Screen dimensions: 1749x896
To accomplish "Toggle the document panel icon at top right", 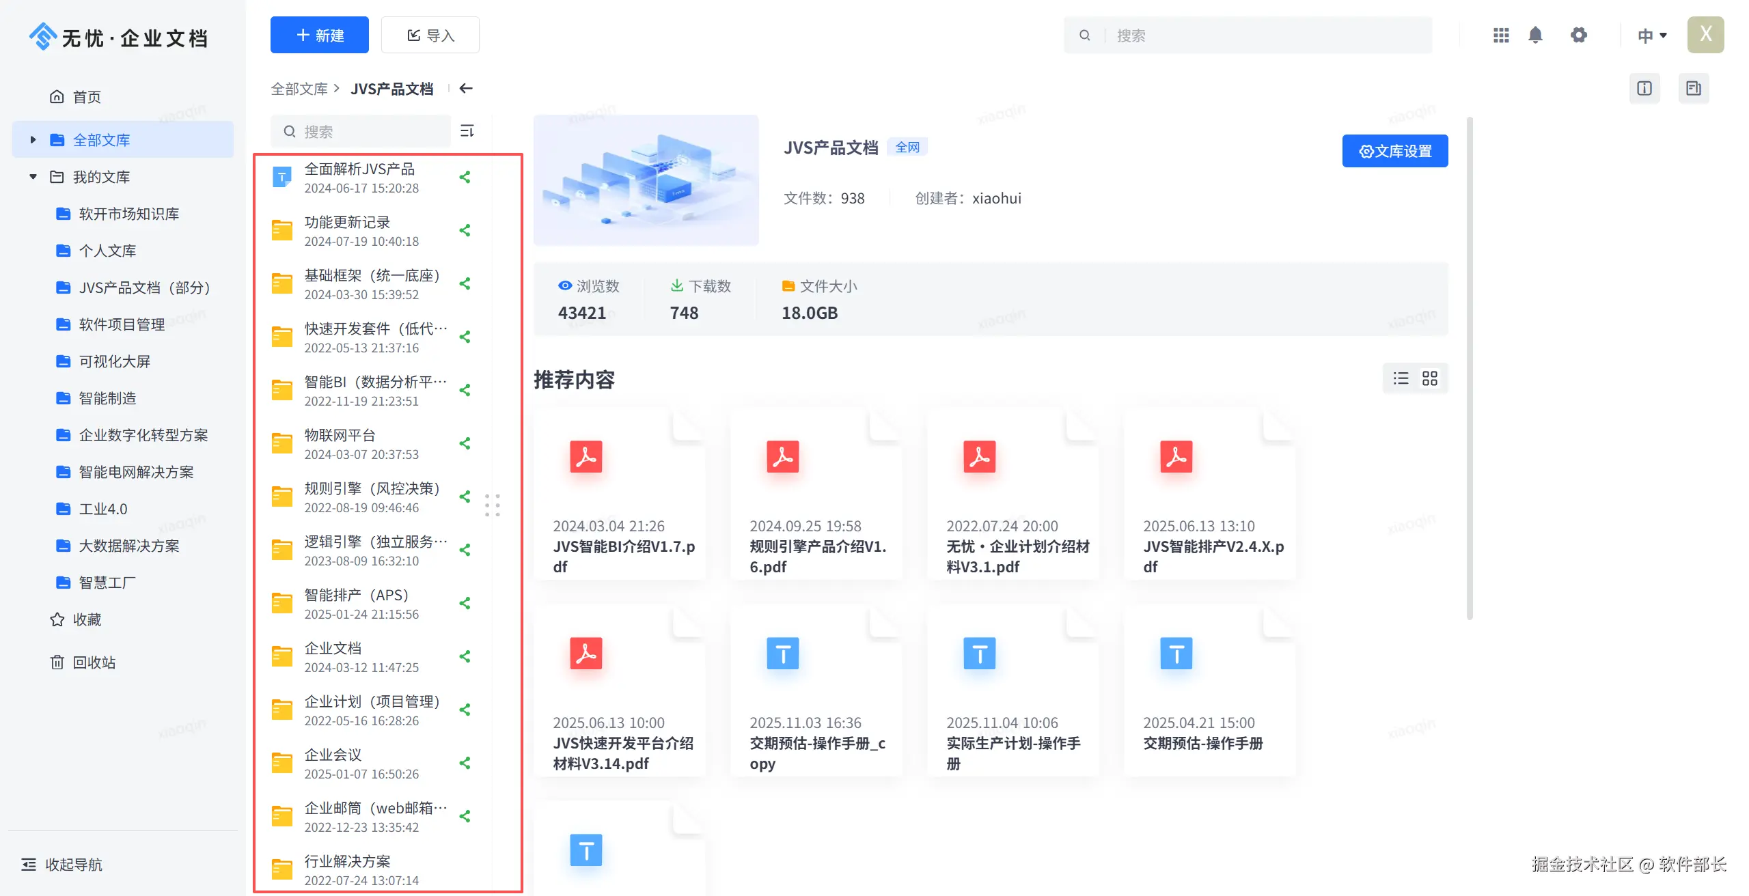I will tap(1693, 88).
